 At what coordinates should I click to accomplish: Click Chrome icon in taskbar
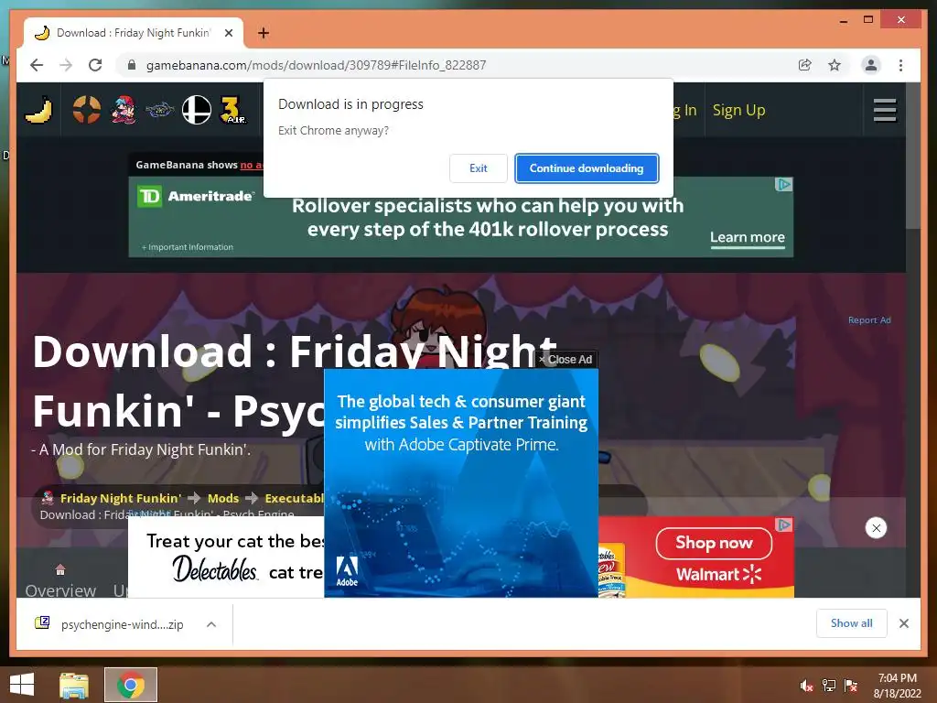click(131, 685)
